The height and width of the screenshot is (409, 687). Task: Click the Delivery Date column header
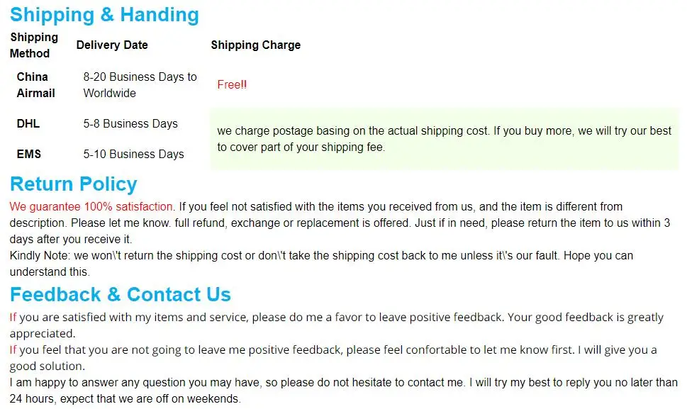[112, 45]
